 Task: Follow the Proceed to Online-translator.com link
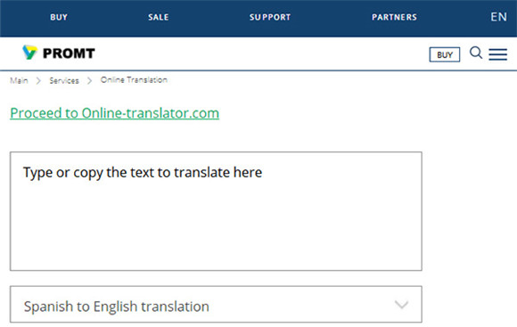tap(115, 113)
